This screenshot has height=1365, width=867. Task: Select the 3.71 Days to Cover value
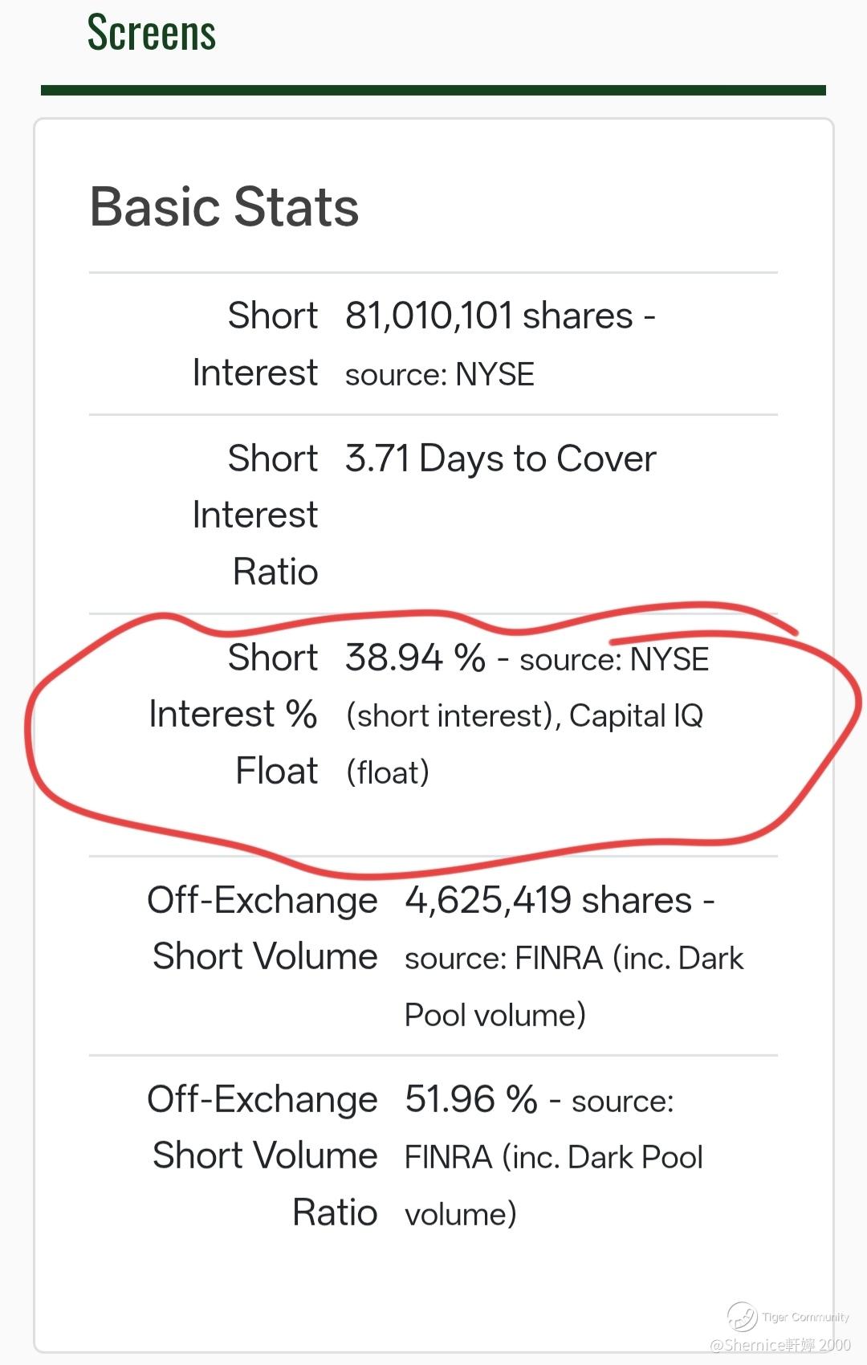[x=500, y=459]
